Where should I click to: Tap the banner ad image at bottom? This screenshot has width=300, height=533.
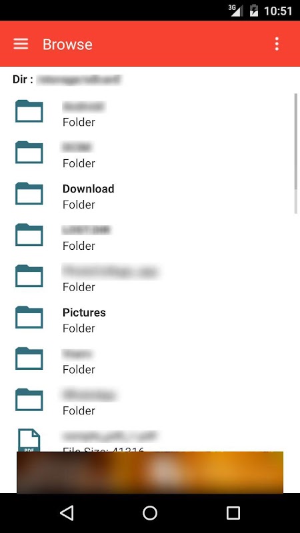(150, 472)
